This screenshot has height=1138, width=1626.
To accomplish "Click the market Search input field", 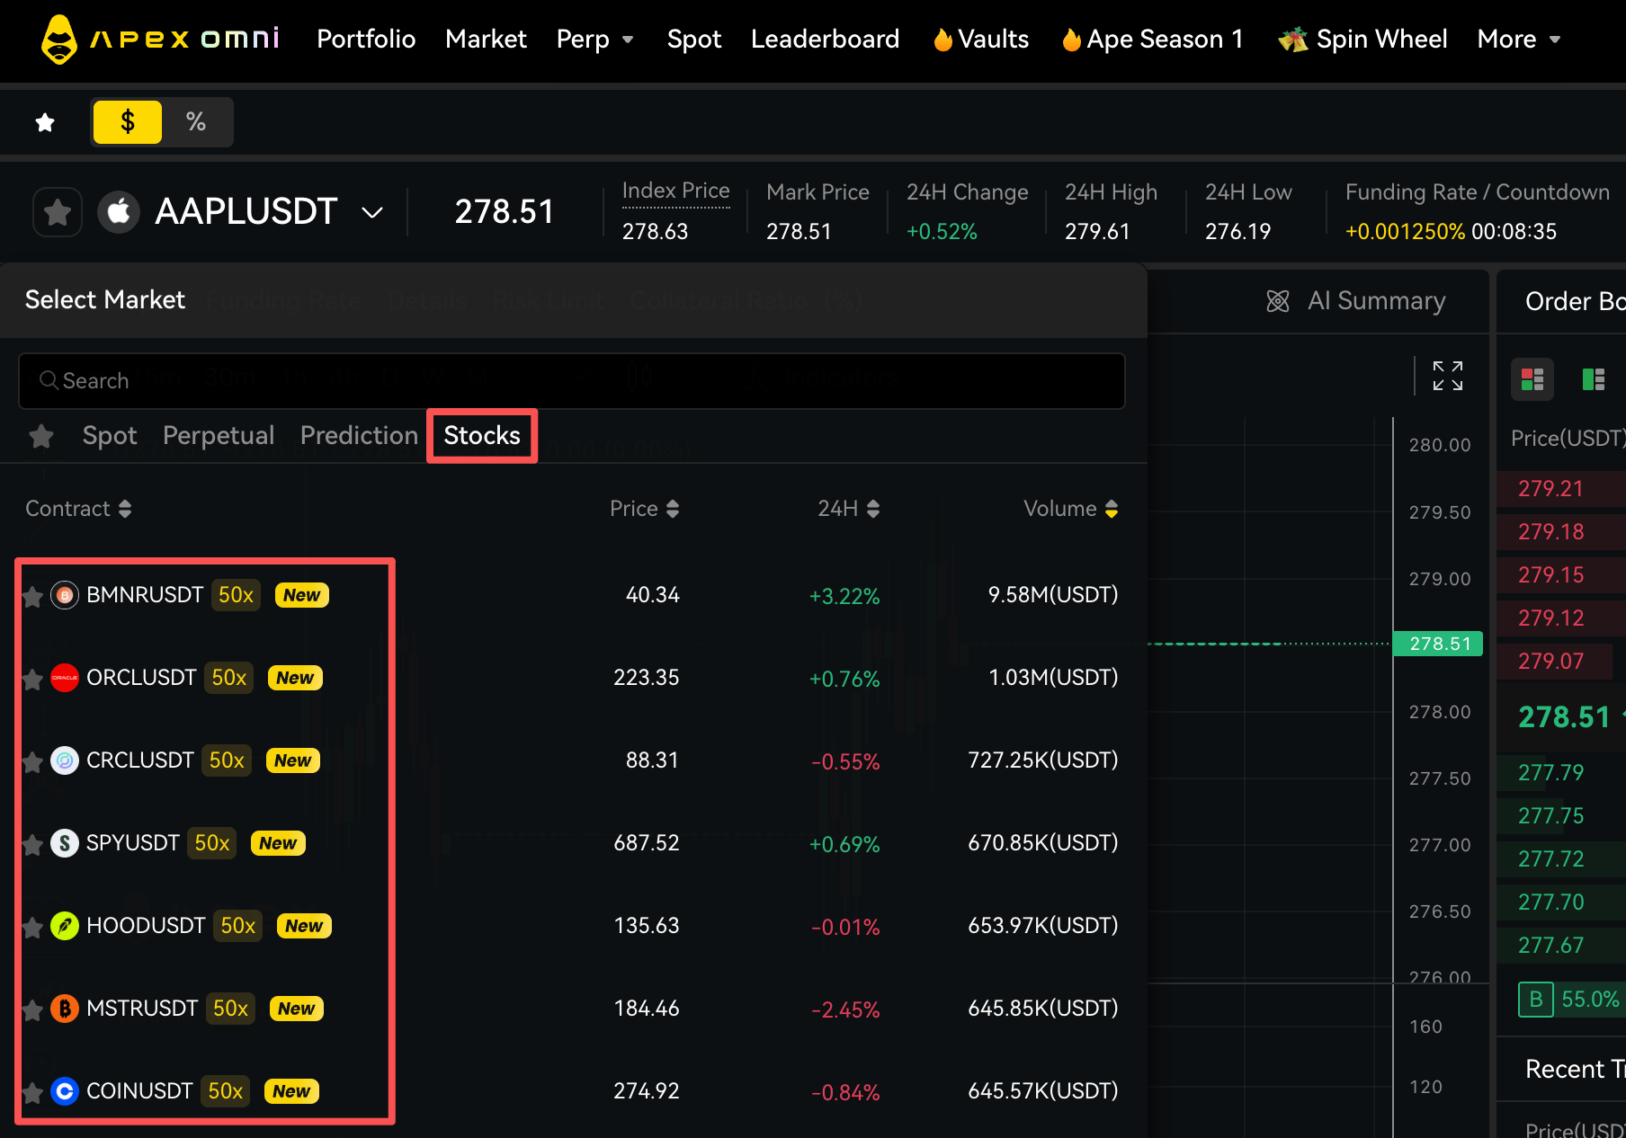I will point(572,381).
